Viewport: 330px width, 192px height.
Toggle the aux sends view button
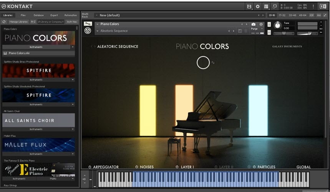(x=319, y=15)
